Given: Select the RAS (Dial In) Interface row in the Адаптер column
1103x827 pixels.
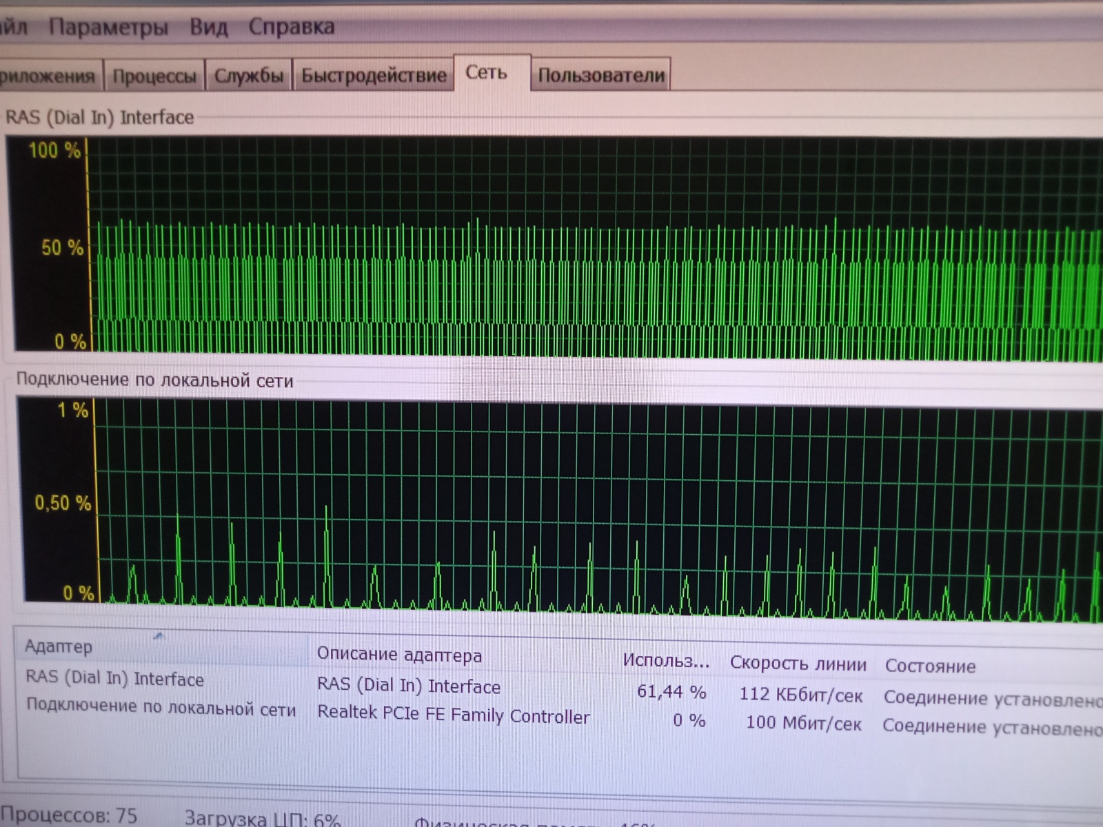Looking at the screenshot, I should (x=114, y=679).
